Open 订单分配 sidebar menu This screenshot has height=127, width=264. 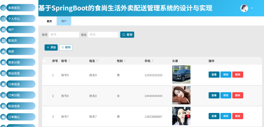pyautogui.click(x=21, y=95)
